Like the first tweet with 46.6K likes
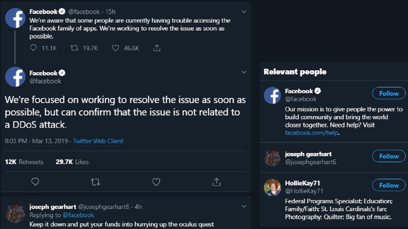 (x=116, y=48)
